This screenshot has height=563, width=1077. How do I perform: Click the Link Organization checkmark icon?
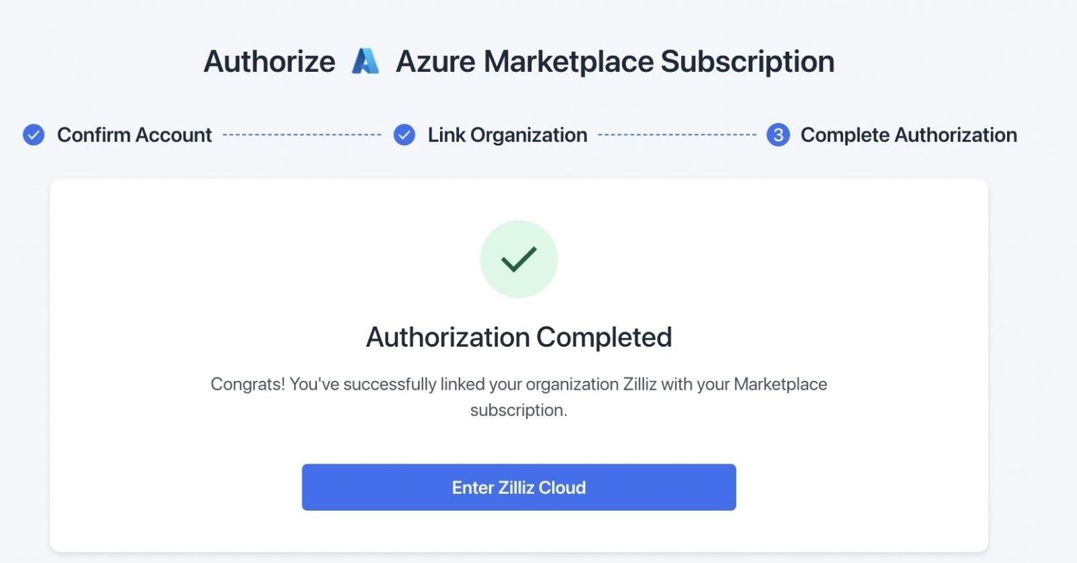point(404,135)
